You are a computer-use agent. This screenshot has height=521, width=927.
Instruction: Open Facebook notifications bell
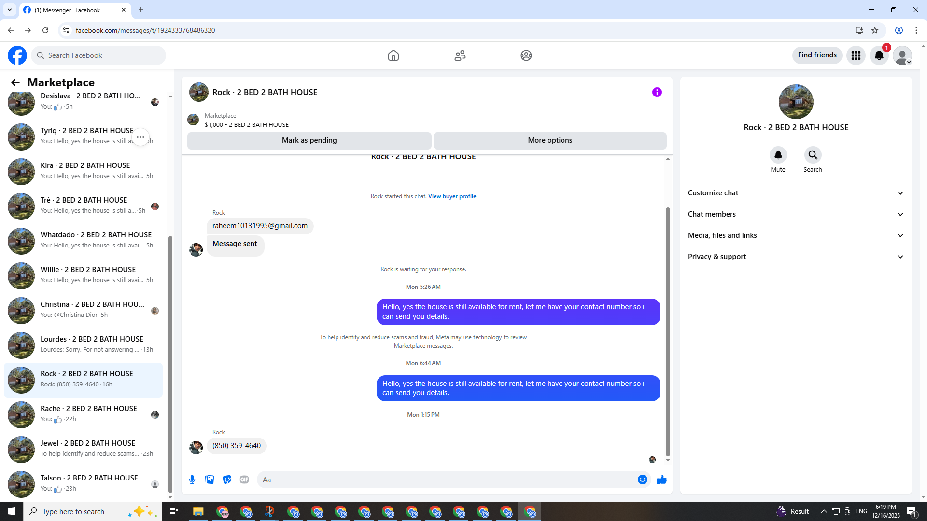point(879,55)
